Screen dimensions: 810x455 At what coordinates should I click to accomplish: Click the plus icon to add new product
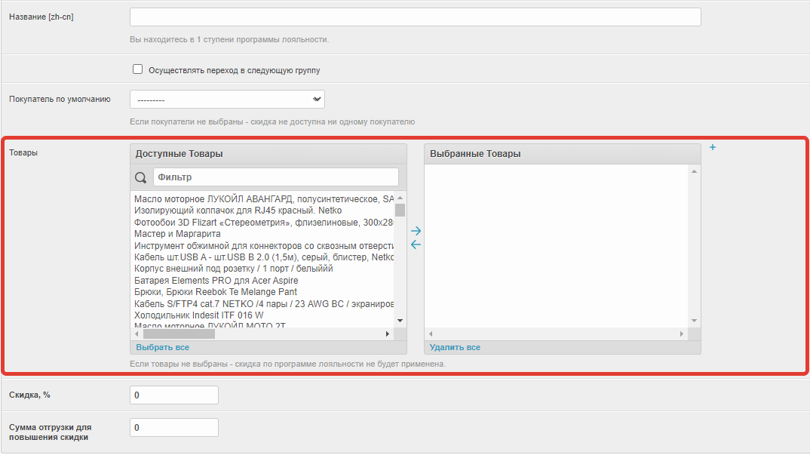[713, 148]
